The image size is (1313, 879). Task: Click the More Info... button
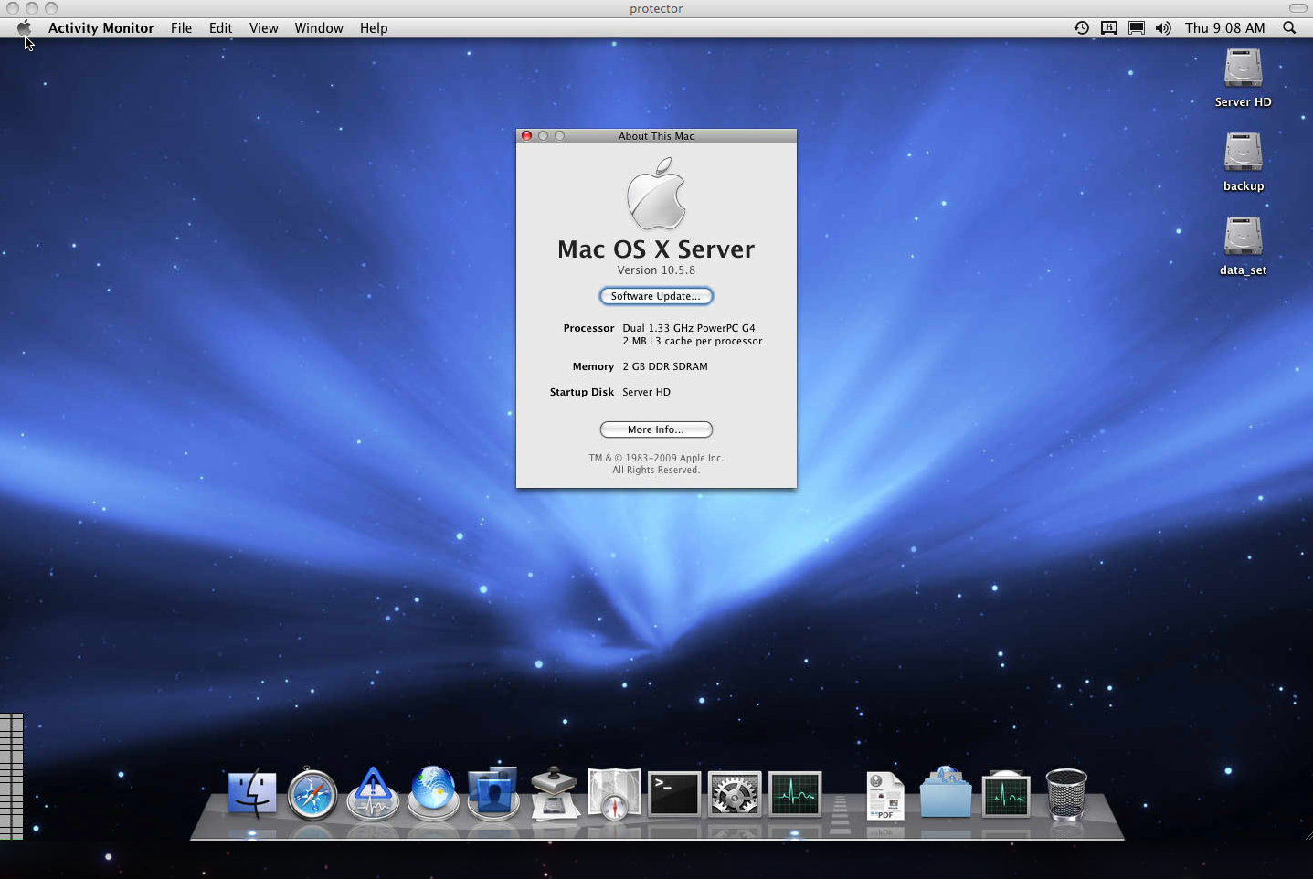tap(656, 429)
